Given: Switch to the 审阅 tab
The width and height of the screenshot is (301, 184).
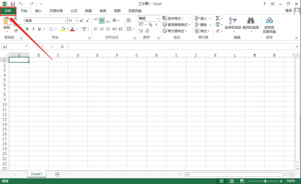Looking at the screenshot, I should pos(103,11).
